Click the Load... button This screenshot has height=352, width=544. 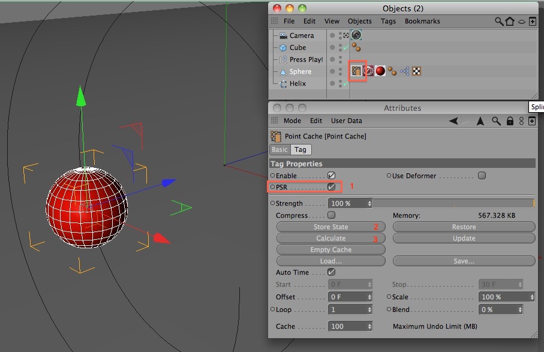coord(330,261)
